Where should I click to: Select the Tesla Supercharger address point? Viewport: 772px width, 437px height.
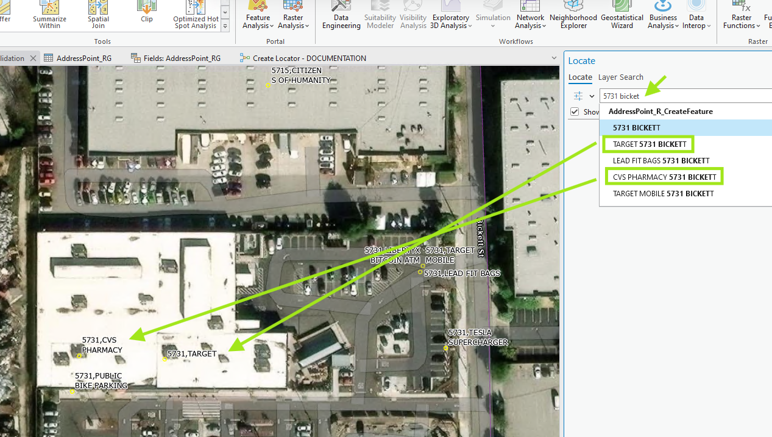(446, 348)
